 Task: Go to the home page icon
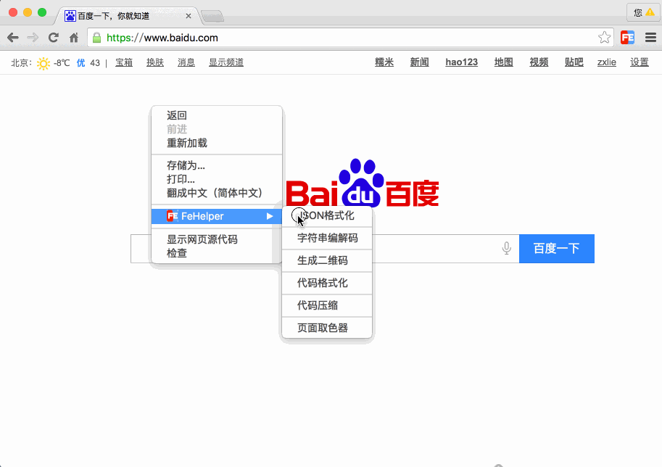(x=74, y=38)
